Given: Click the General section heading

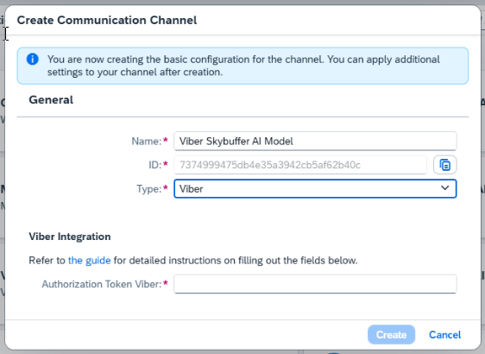Looking at the screenshot, I should [x=51, y=99].
